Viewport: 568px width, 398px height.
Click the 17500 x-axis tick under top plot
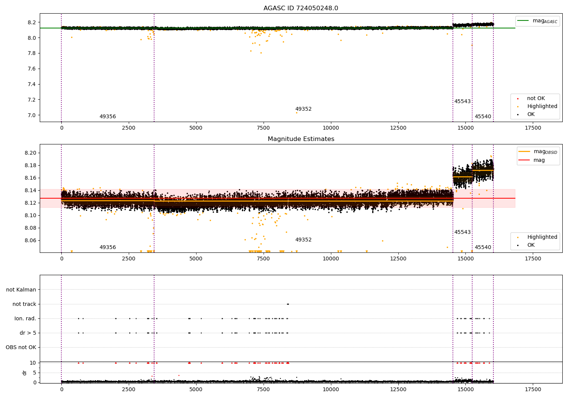click(533, 128)
